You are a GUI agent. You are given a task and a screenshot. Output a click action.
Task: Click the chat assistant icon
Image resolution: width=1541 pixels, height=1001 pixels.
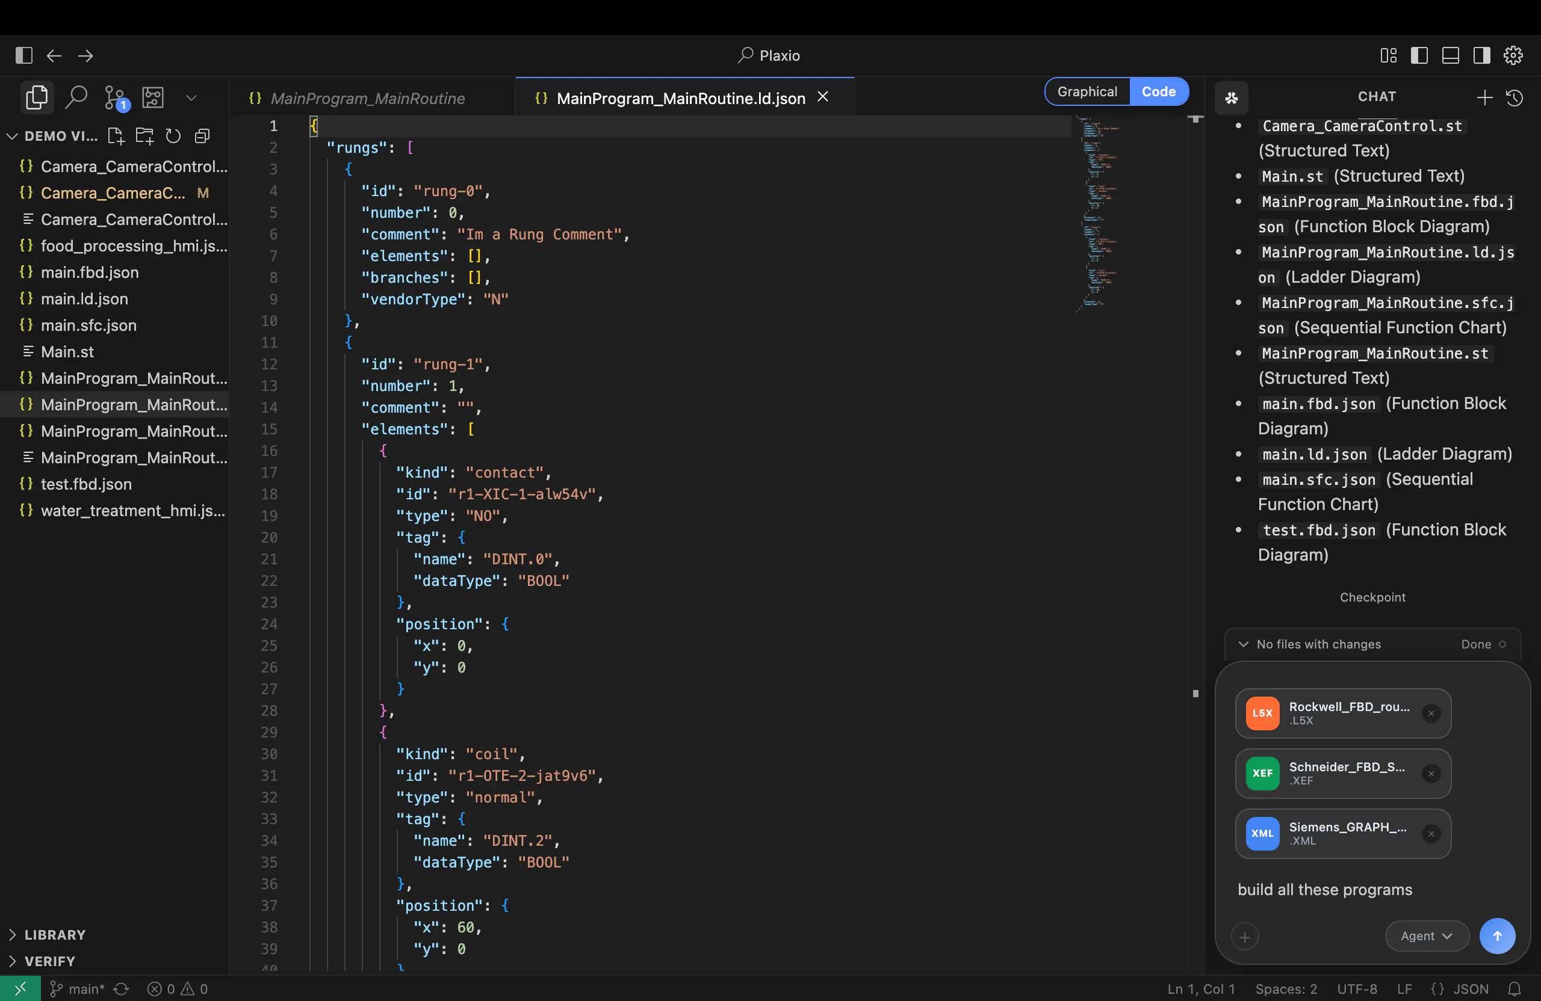click(1231, 97)
